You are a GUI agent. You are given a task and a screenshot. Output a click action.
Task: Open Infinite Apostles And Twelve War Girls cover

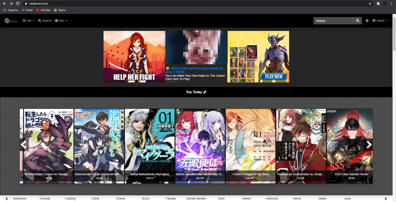[x=200, y=146]
